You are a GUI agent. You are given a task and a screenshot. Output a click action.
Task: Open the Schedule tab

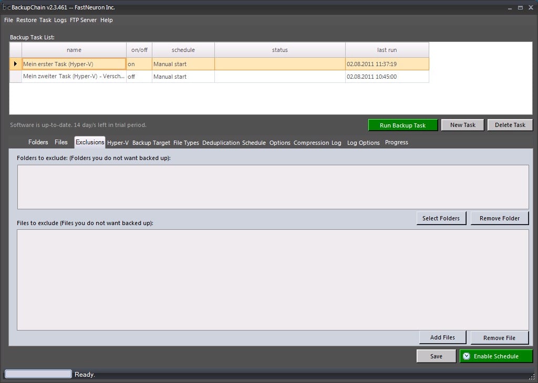click(x=254, y=143)
